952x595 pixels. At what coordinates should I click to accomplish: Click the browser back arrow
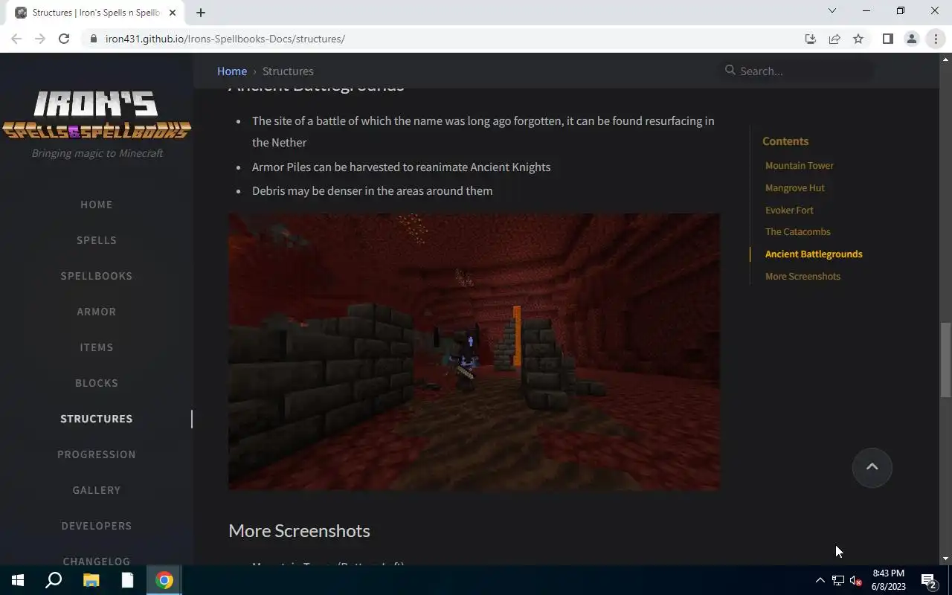tap(16, 39)
